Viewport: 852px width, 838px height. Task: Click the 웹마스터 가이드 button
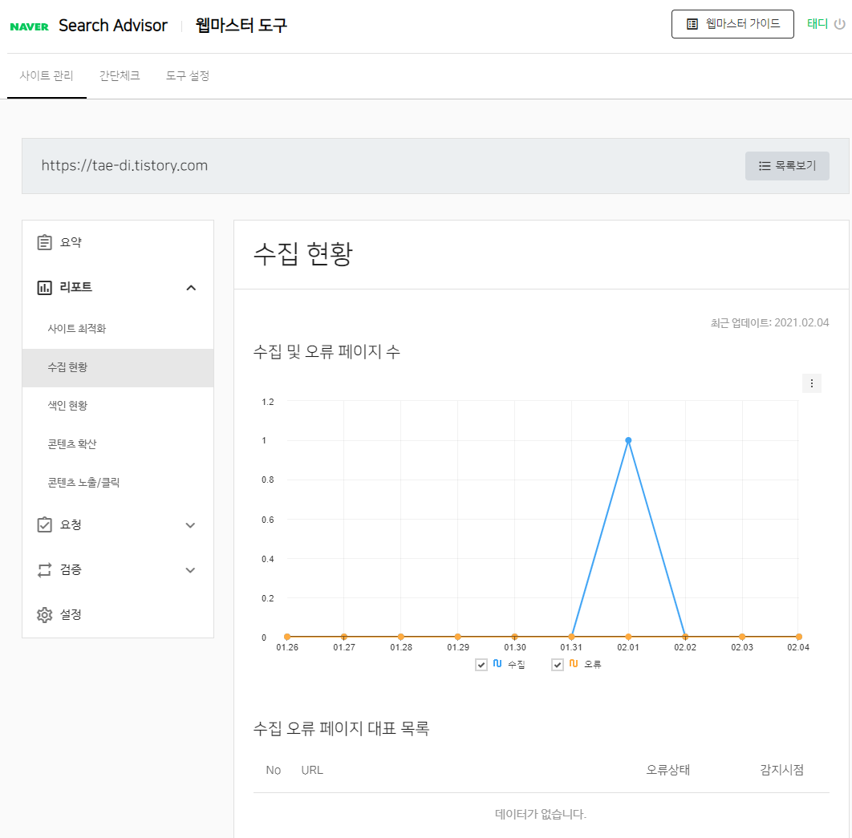pos(732,24)
